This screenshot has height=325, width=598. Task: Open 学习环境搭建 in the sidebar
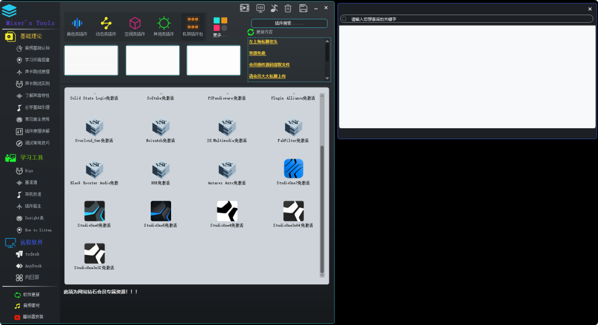click(x=33, y=60)
